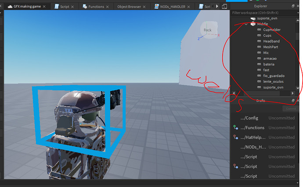Select the .../Functions draft row
The height and width of the screenshot is (187, 303).
tap(265, 127)
